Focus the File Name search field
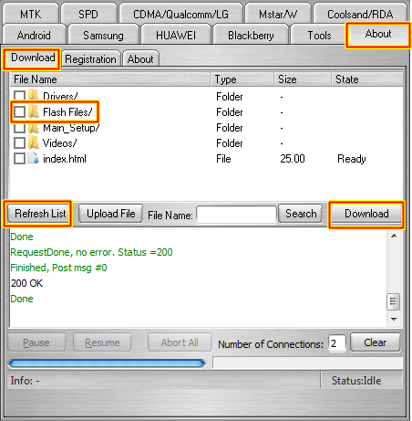Image resolution: width=412 pixels, height=421 pixels. 236,215
